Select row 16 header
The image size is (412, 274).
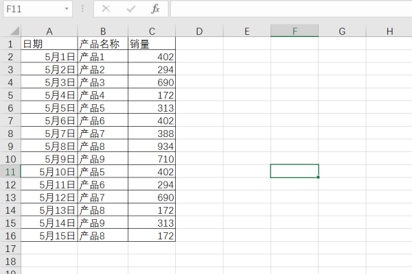pyautogui.click(x=10, y=236)
